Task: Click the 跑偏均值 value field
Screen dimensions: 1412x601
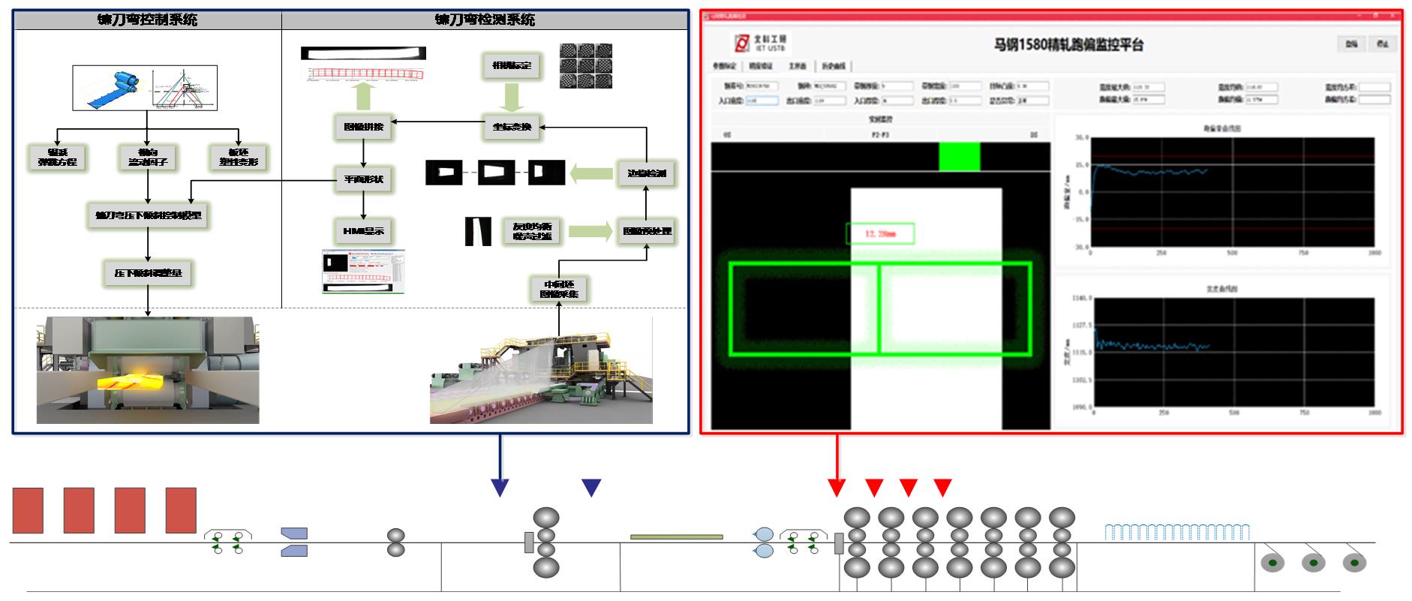Action: pos(1261,99)
